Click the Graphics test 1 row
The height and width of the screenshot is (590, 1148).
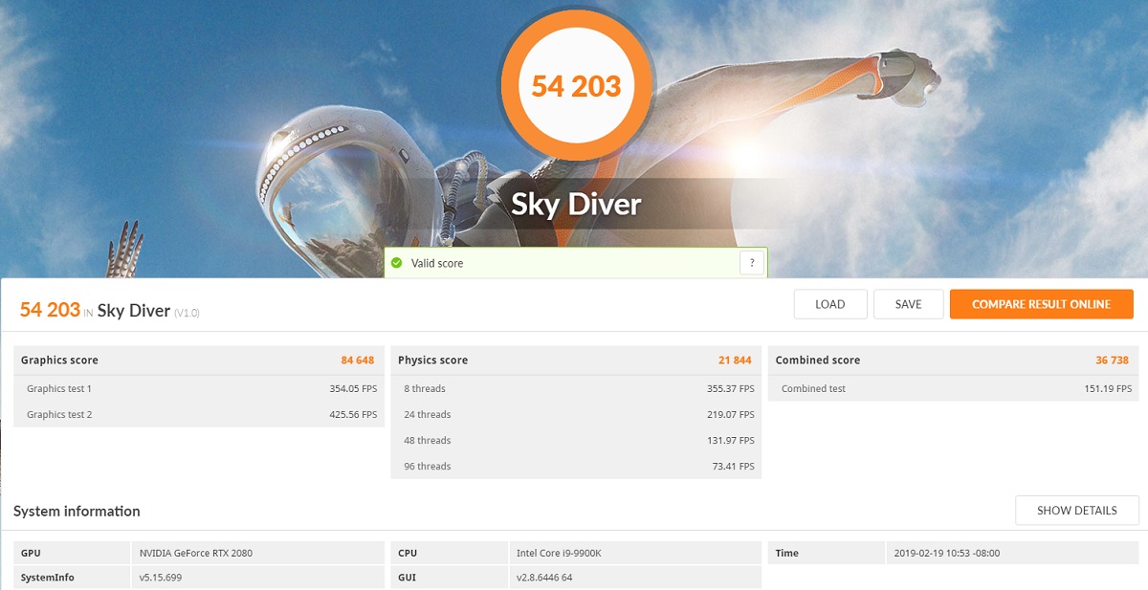[x=199, y=389]
